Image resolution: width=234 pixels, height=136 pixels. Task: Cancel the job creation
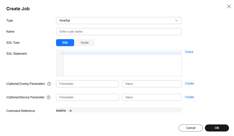pos(191,128)
